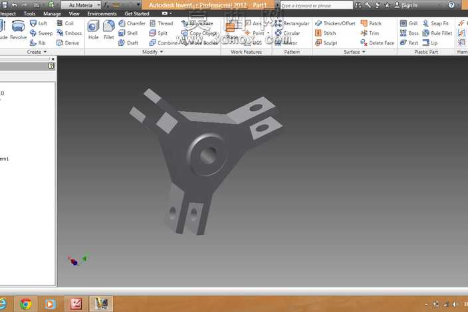Screen dimensions: 468x312
Task: Select the Grill tool
Action: [x=409, y=23]
